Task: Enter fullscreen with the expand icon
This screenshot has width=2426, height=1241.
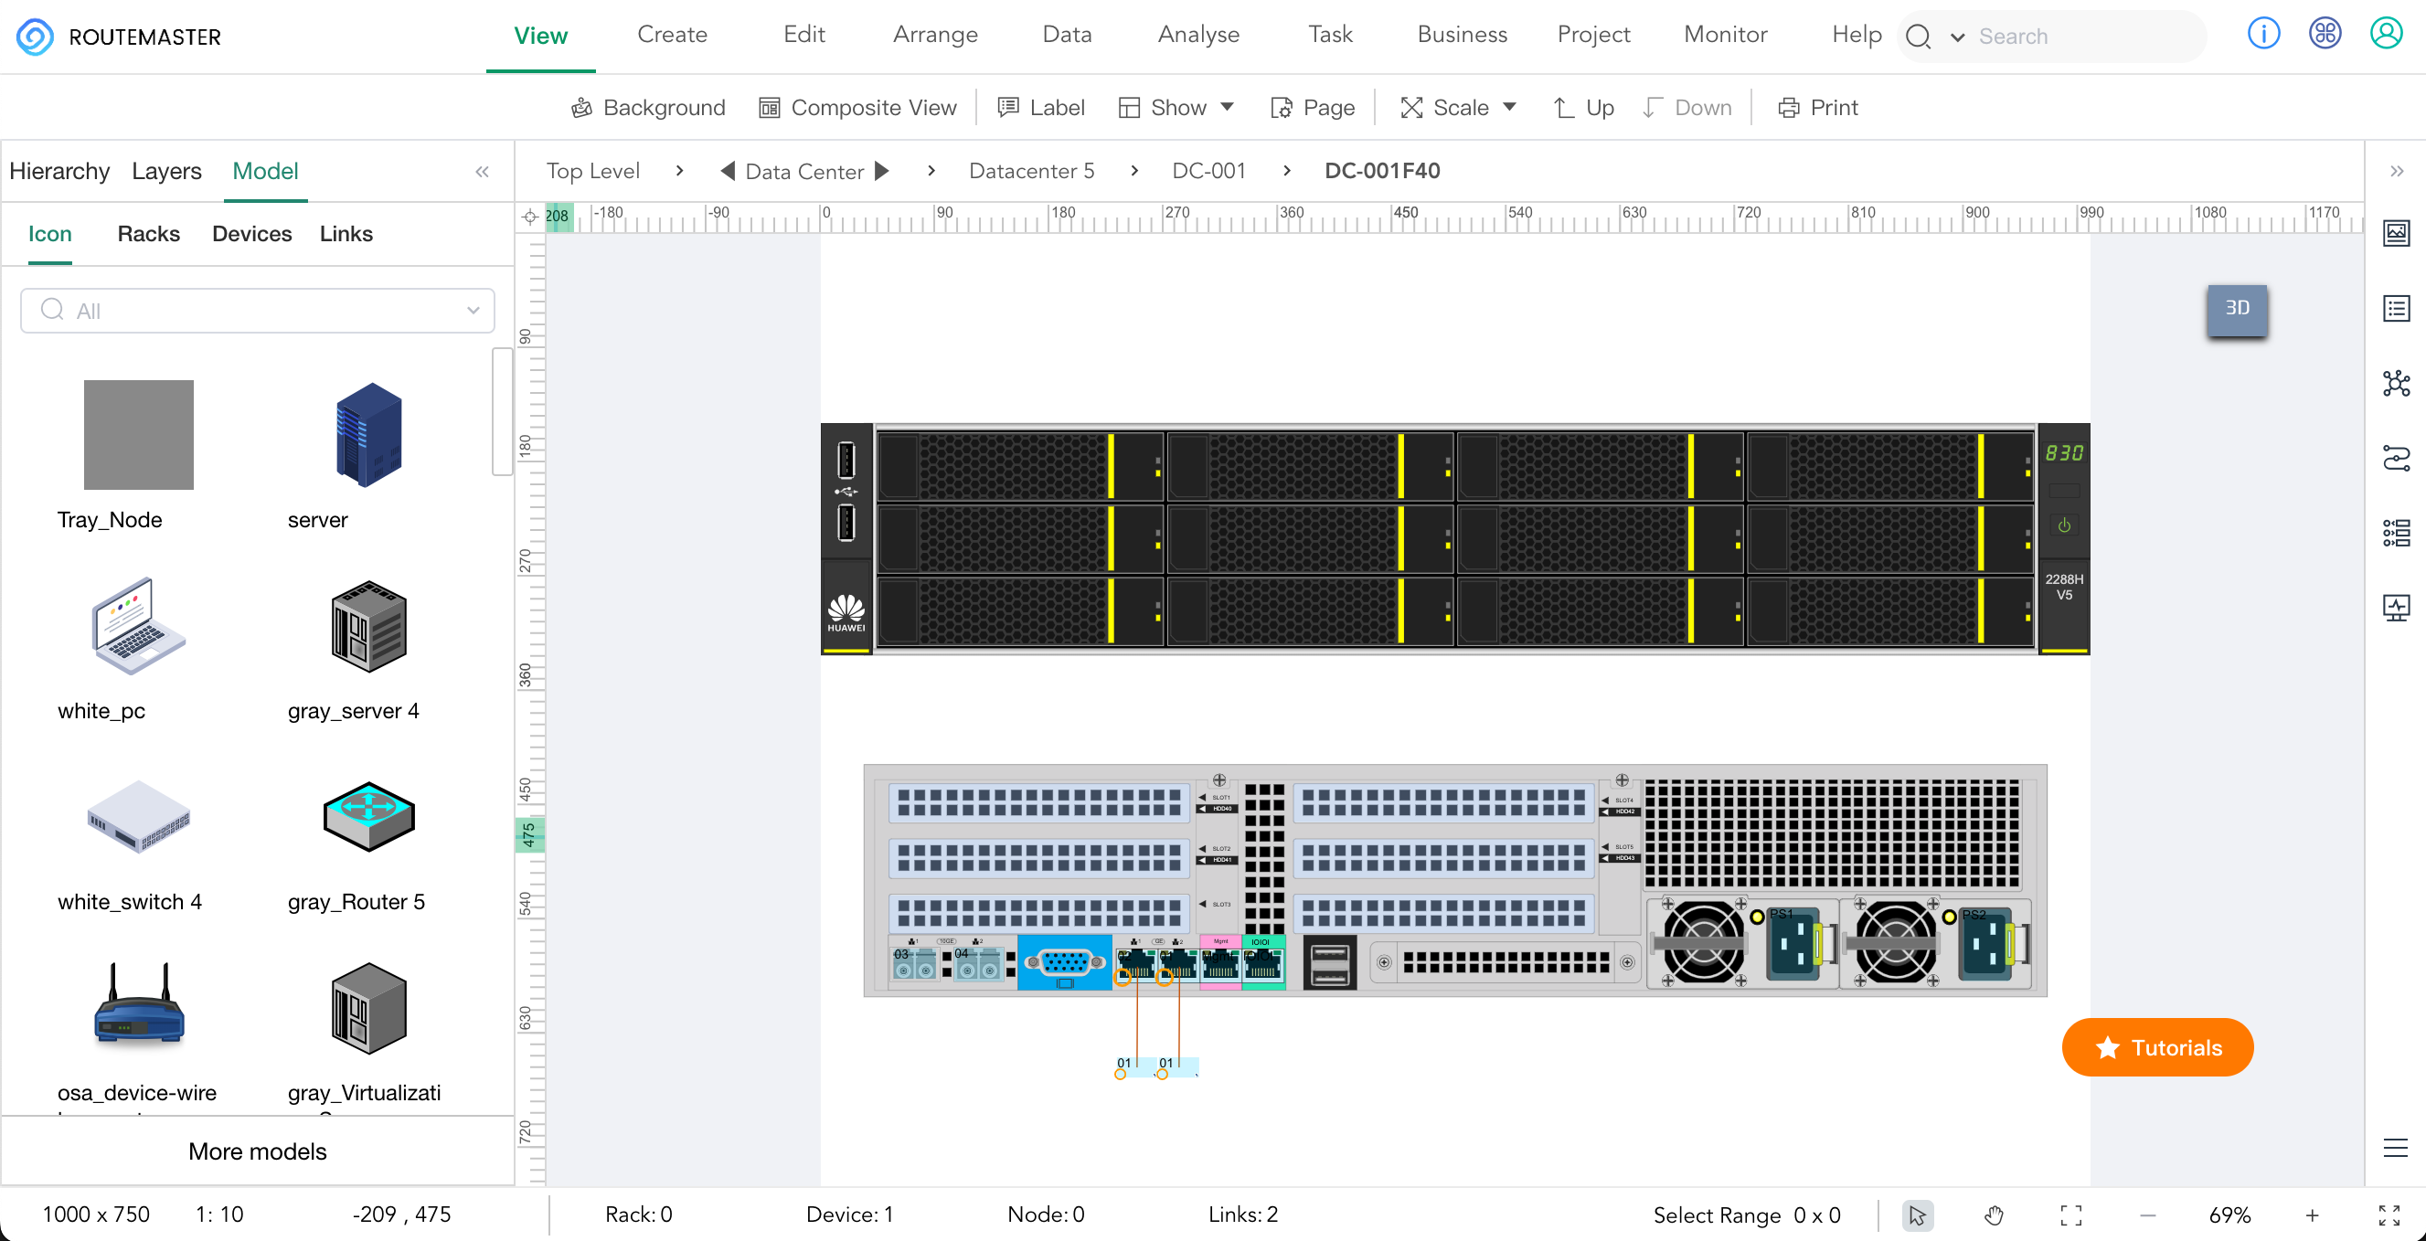Action: [2389, 1215]
